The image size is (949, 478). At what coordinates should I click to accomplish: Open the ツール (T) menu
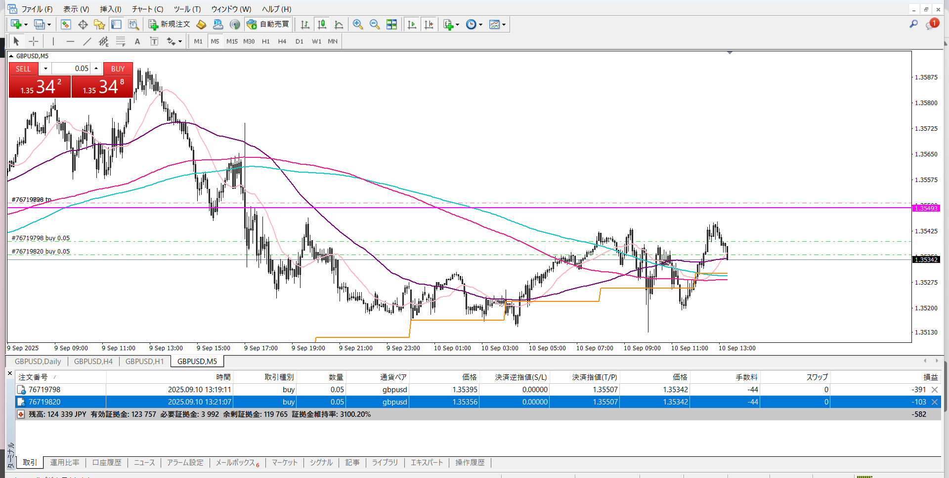[x=187, y=9]
